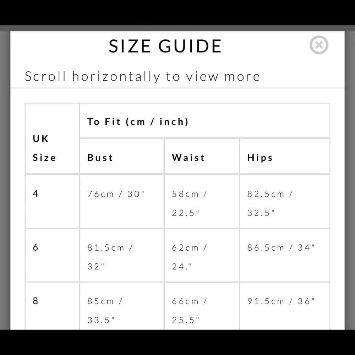Screen dimensions: 355x355
Task: Close the Size Guide popup
Action: [319, 45]
